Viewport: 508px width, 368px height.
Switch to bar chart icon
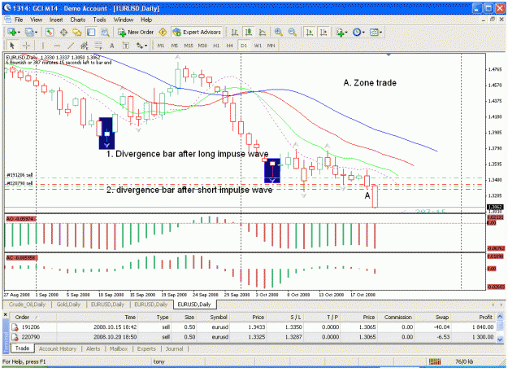[x=235, y=32]
